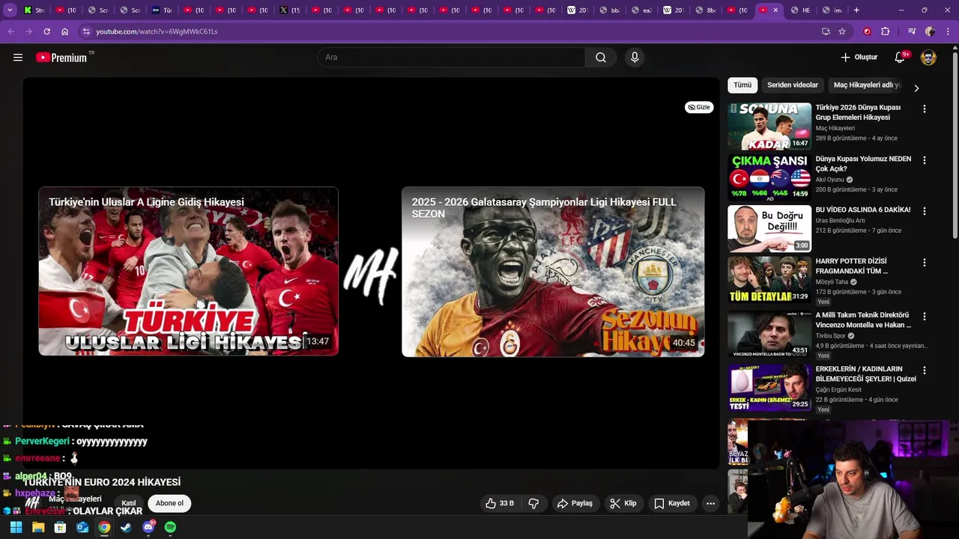
Task: Open options for ERKEKLERİN / KADINLARIN video
Action: pos(924,371)
